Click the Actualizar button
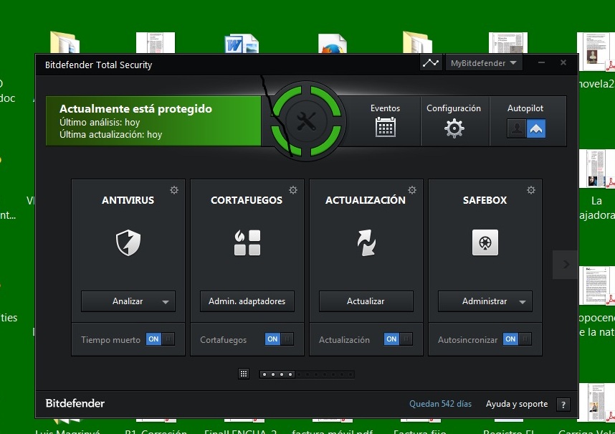The height and width of the screenshot is (434, 615). coord(366,301)
